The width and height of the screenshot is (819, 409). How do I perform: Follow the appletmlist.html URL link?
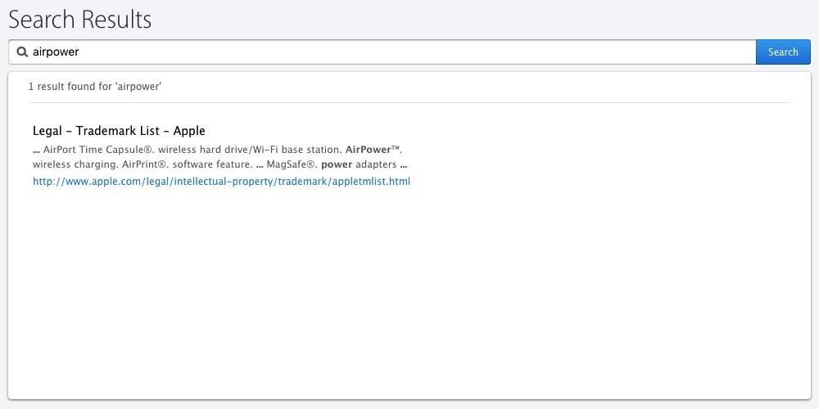pos(221,182)
